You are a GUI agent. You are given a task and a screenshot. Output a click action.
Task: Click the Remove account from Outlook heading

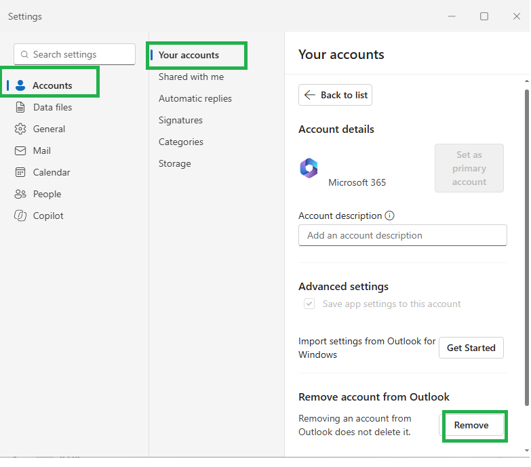click(x=374, y=397)
